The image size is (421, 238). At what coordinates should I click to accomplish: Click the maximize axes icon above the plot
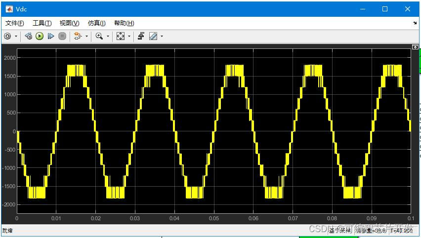coord(415,47)
